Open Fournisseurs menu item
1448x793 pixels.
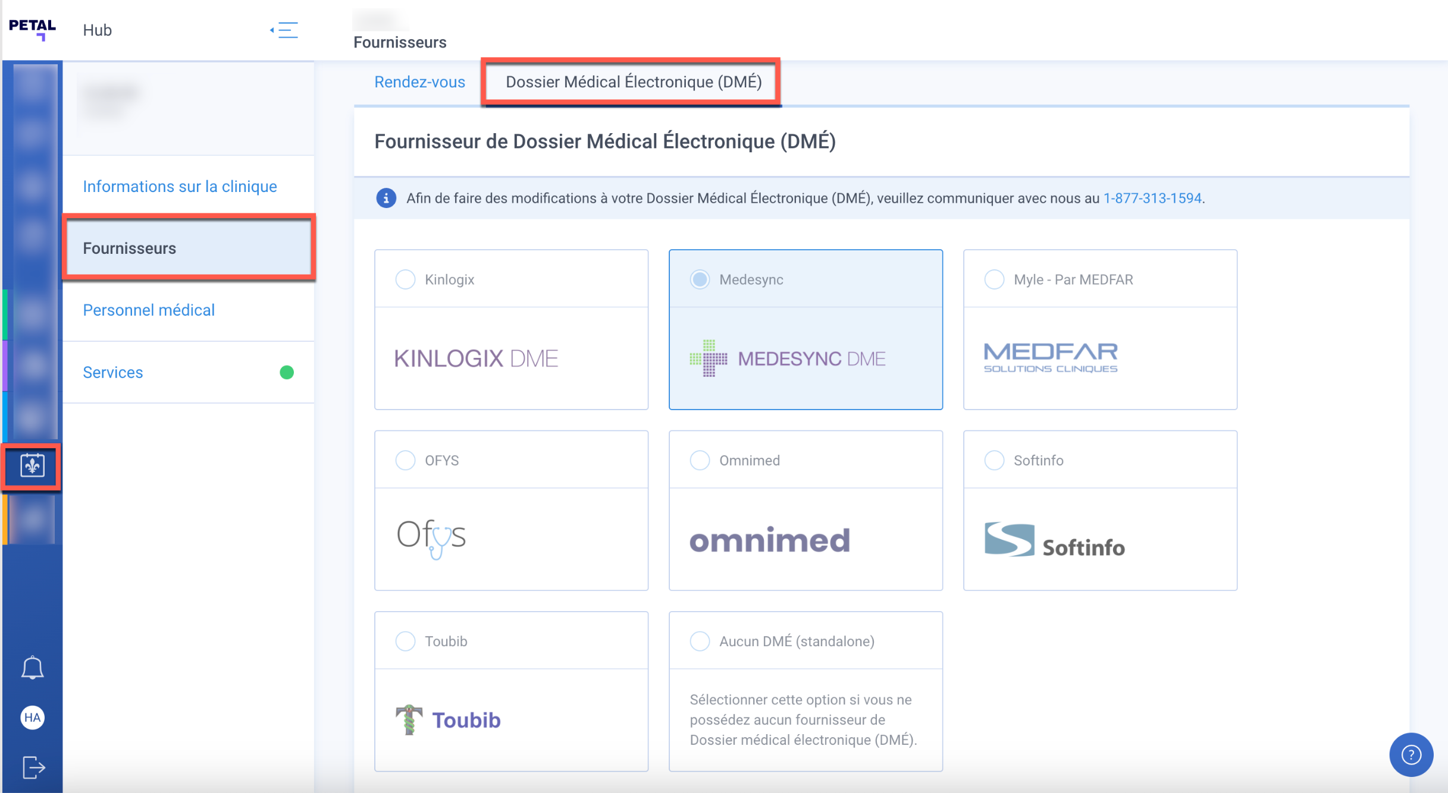pos(188,248)
